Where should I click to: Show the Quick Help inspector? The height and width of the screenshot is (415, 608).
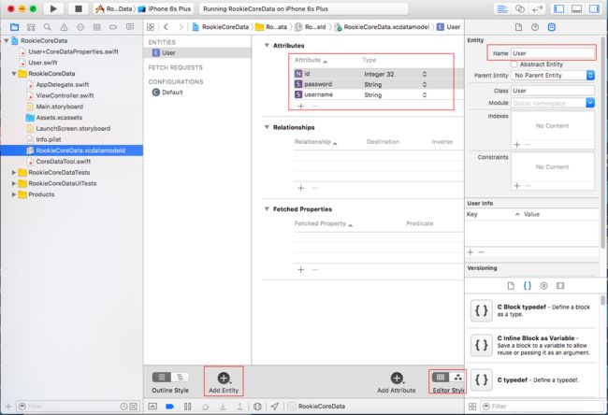[535, 27]
